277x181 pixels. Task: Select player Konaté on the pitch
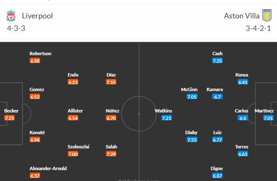click(x=37, y=133)
